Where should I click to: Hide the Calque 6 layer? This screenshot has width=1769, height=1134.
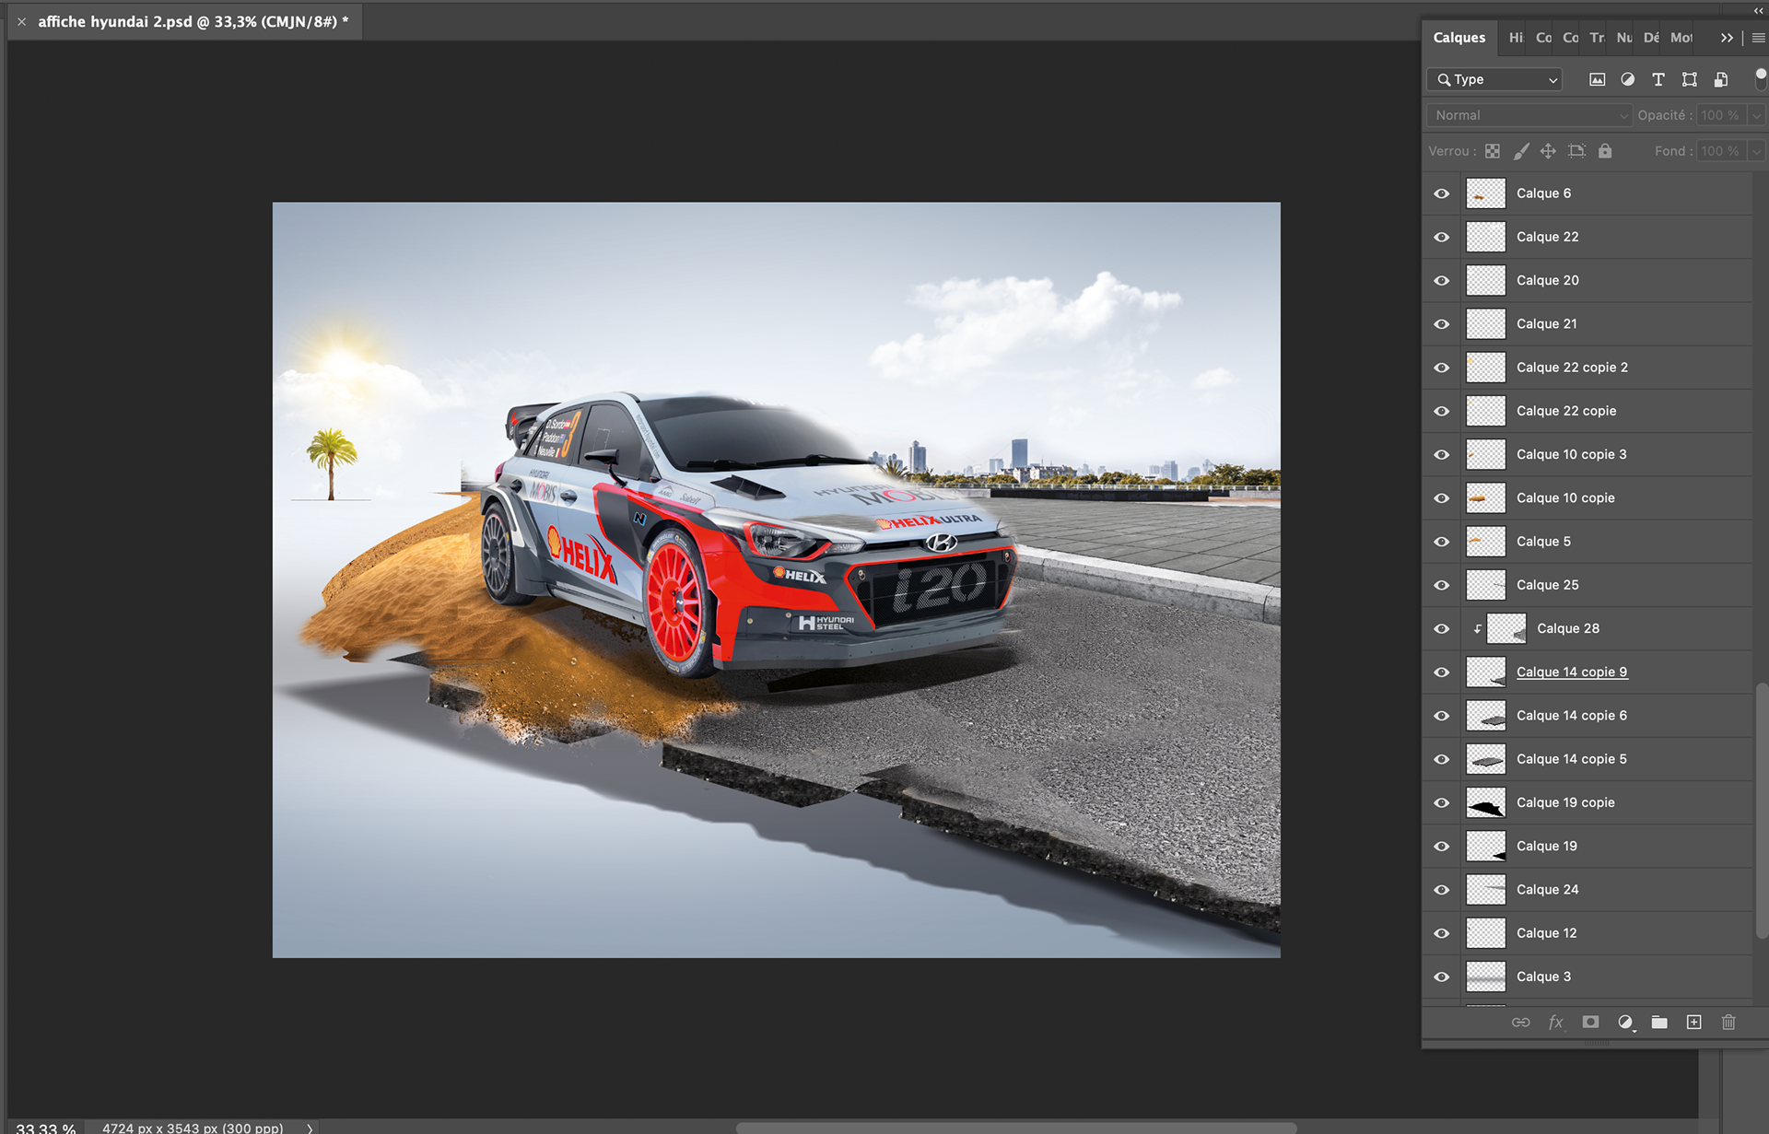coord(1442,193)
